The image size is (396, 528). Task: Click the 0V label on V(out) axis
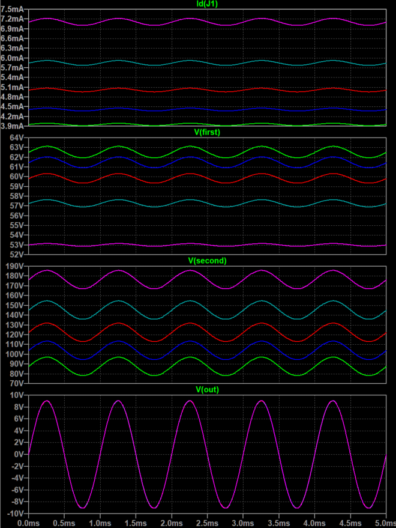pos(19,454)
